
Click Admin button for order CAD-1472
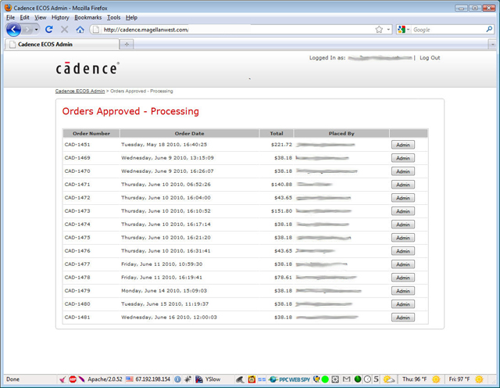tap(403, 198)
